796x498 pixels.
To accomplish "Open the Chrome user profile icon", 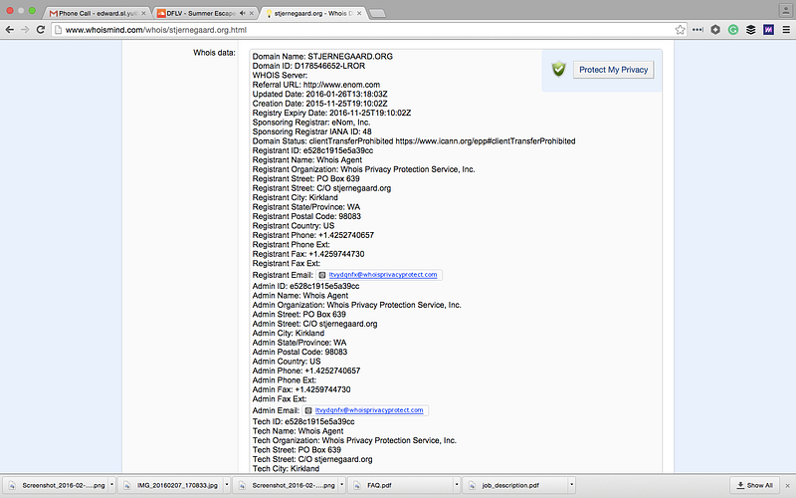I will (x=785, y=10).
